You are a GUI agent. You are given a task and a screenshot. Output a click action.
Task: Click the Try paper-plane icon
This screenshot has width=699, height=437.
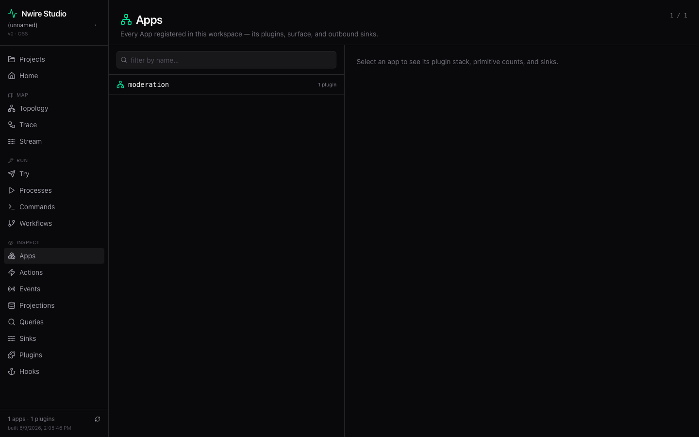click(x=12, y=174)
